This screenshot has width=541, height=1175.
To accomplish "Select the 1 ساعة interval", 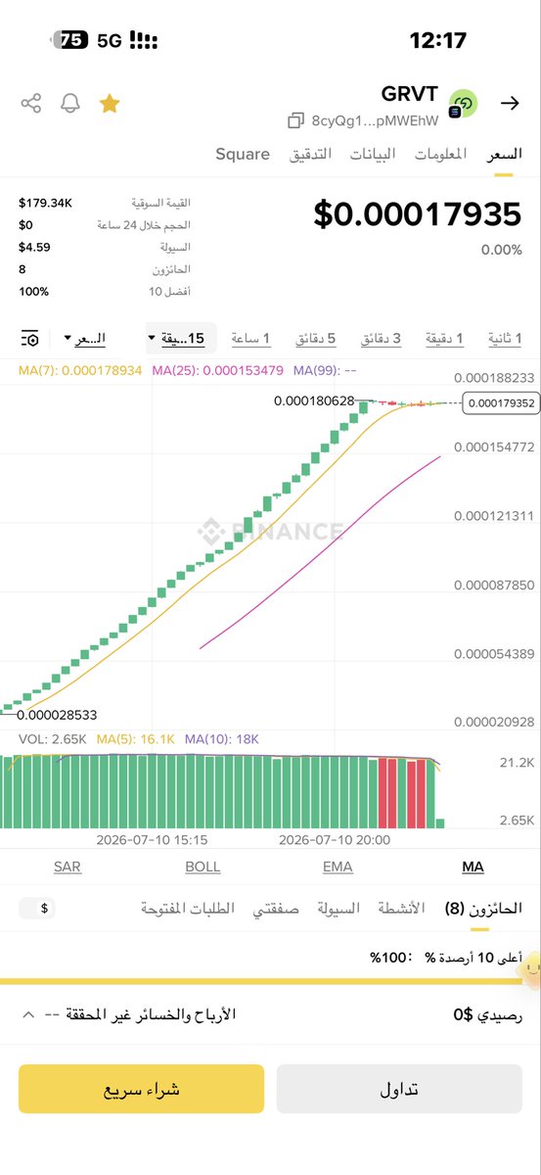I will (x=251, y=338).
